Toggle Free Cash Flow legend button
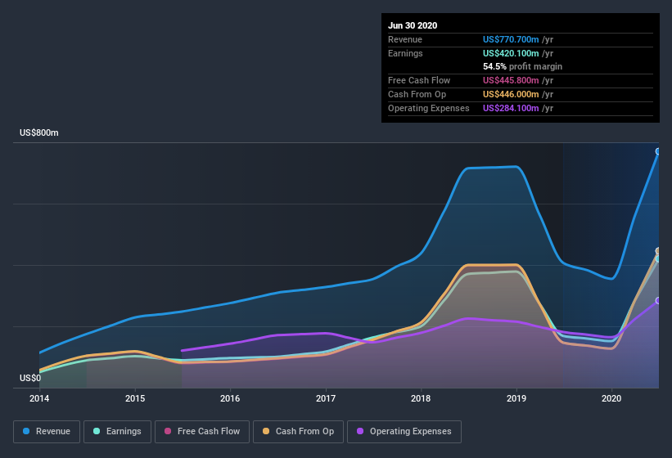The width and height of the screenshot is (672, 458). point(201,431)
